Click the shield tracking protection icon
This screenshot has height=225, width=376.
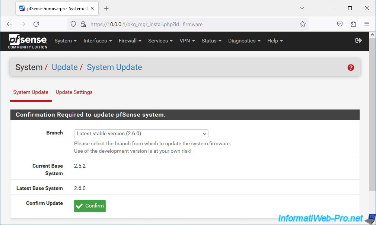pos(73,24)
